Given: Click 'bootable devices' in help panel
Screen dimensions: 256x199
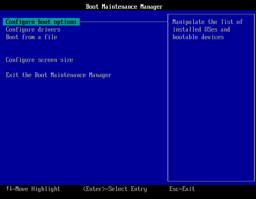Looking at the screenshot, I should [x=198, y=37].
